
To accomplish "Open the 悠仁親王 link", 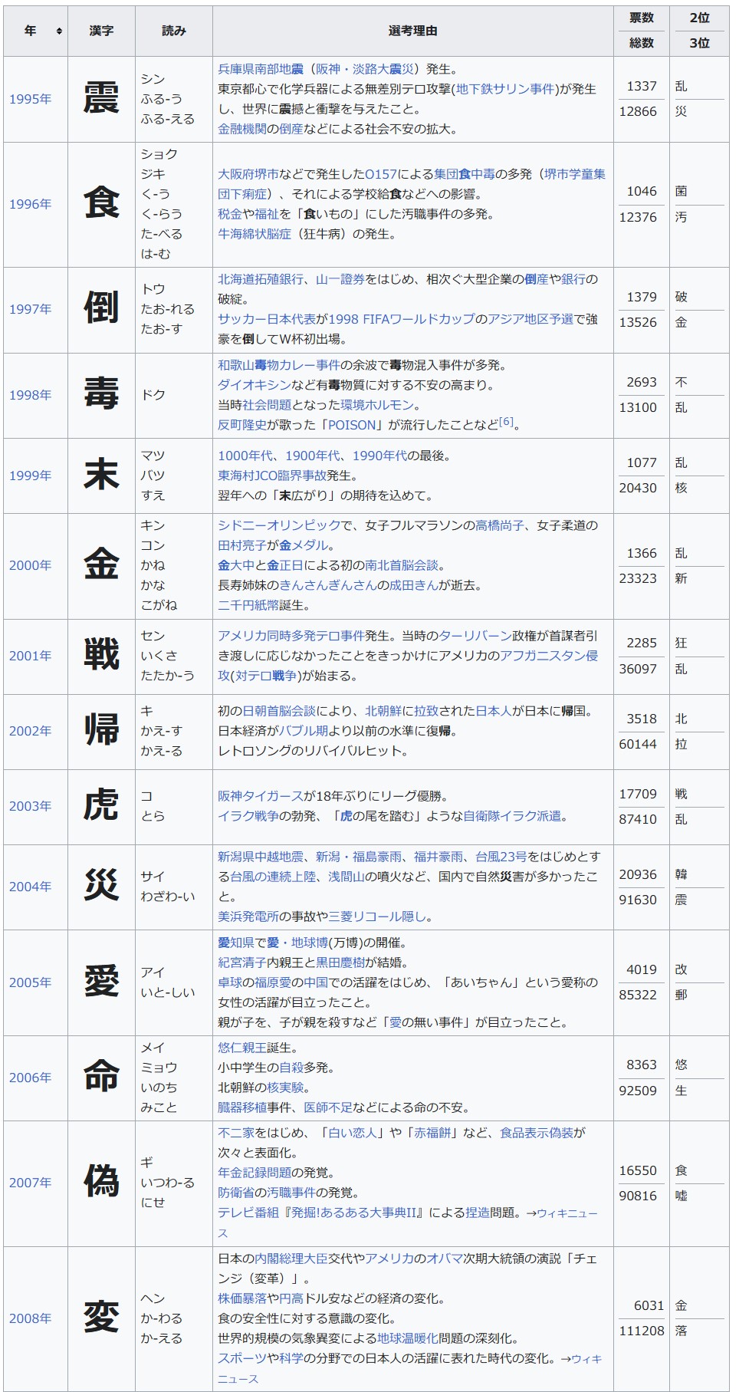I will (242, 1048).
